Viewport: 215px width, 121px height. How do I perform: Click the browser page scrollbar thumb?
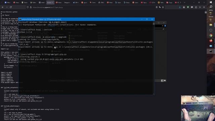(206, 12)
